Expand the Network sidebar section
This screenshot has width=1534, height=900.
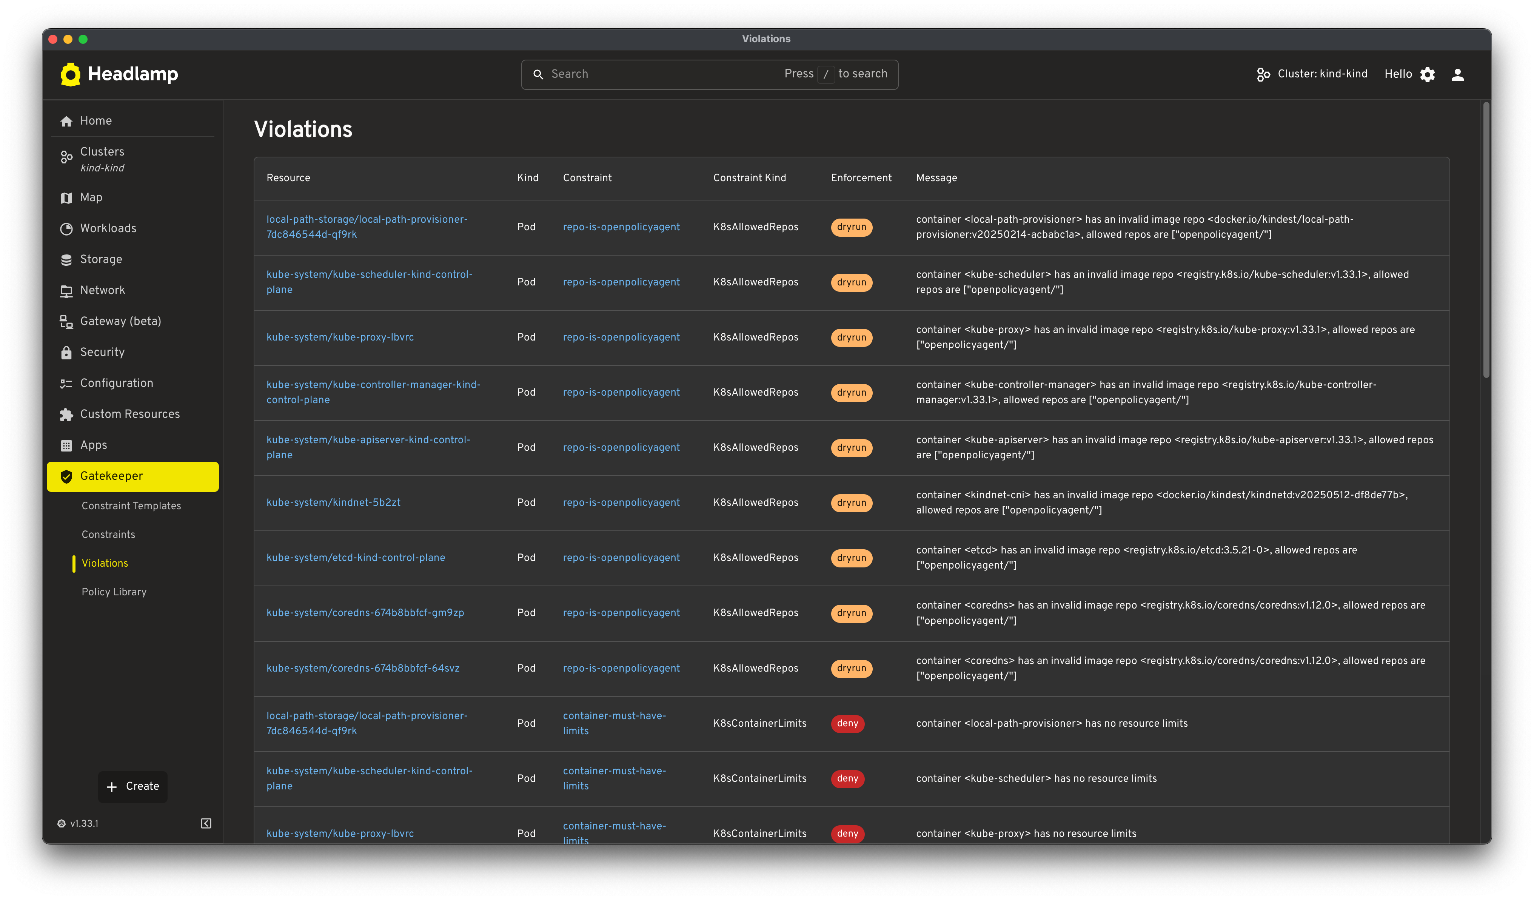pyautogui.click(x=102, y=290)
